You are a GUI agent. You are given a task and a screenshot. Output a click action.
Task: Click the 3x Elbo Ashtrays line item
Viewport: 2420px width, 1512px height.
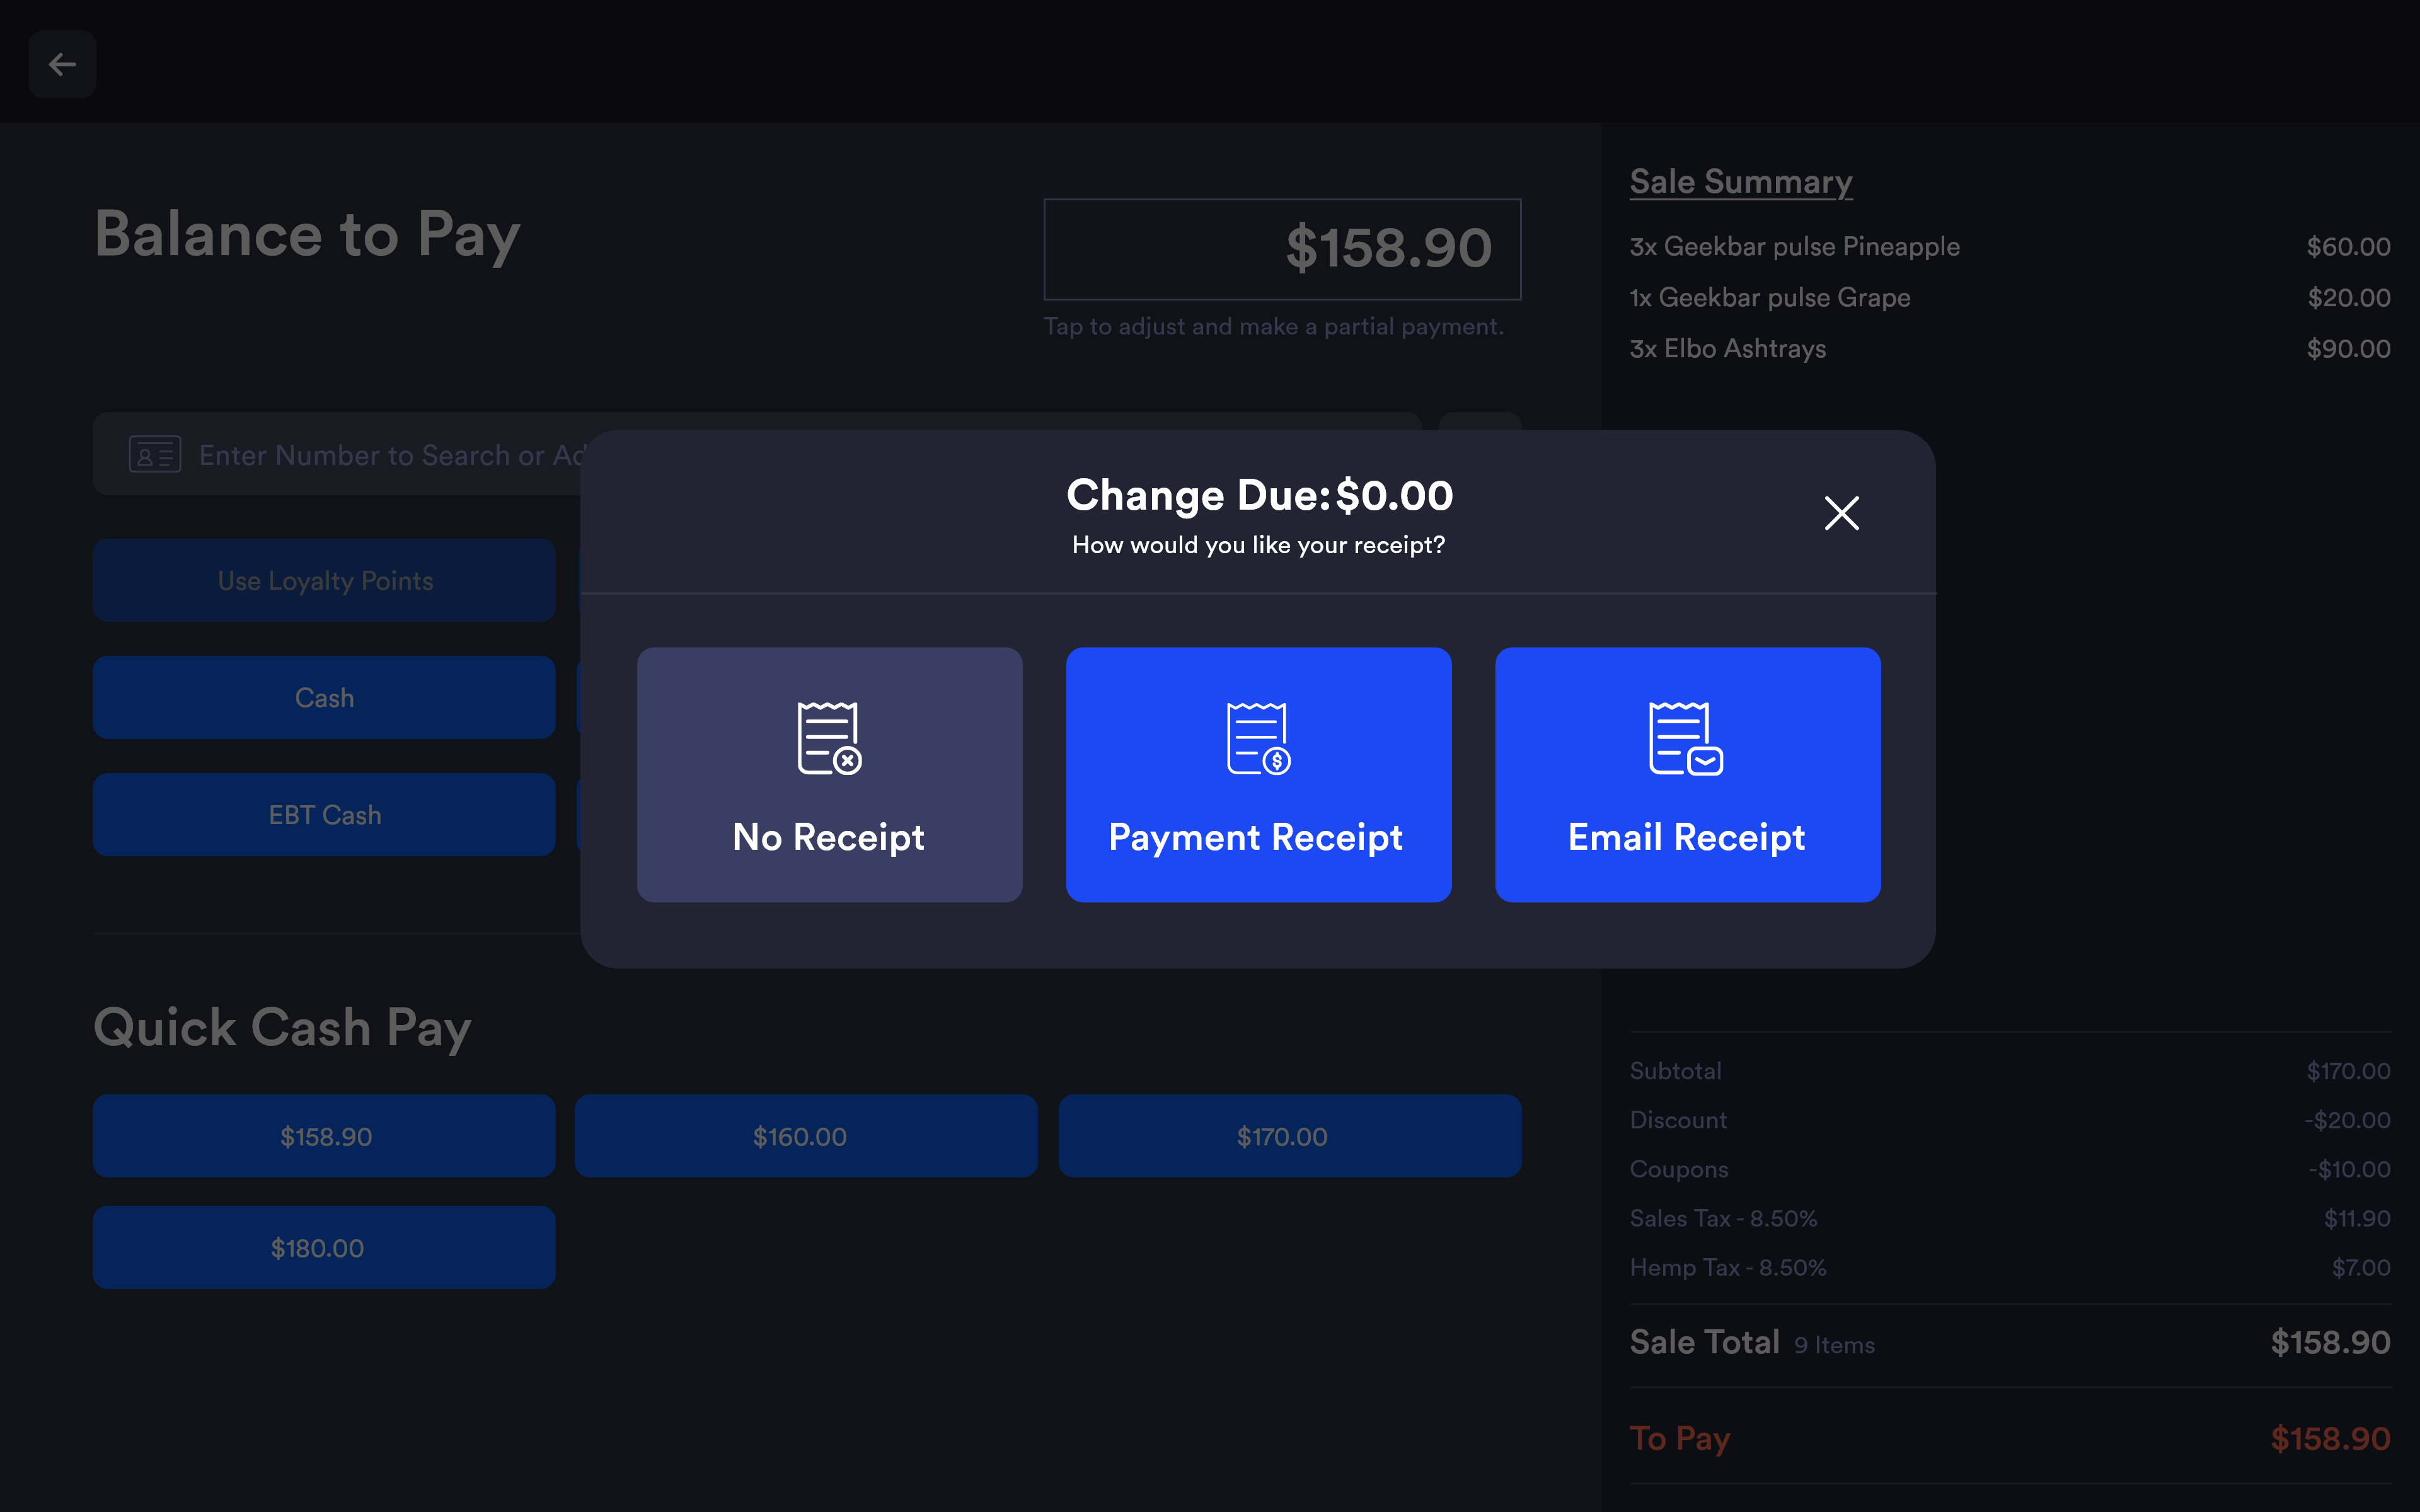tap(1728, 349)
